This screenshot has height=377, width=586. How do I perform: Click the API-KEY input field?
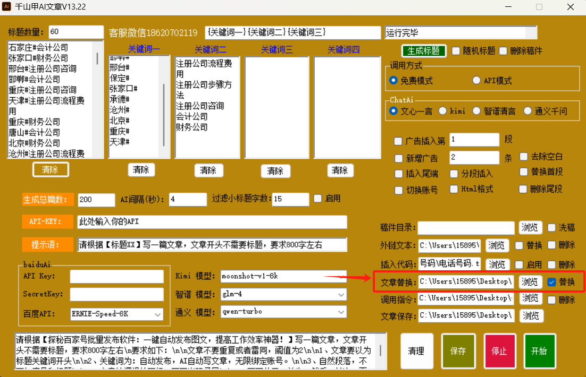pos(212,221)
